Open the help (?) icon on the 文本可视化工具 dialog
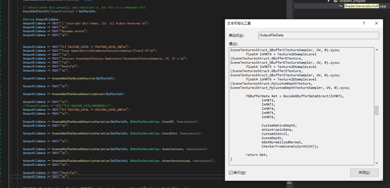Image resolution: width=390 pixels, height=188 pixels. [x=364, y=23]
